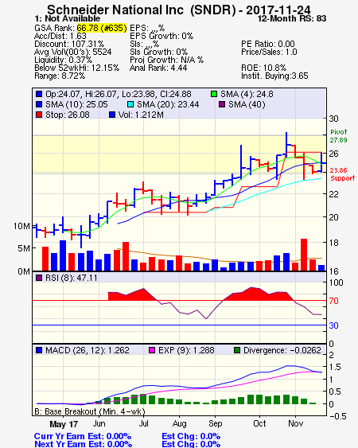
Task: Click the Liquidity: 0.37% text
Action: coord(63,60)
